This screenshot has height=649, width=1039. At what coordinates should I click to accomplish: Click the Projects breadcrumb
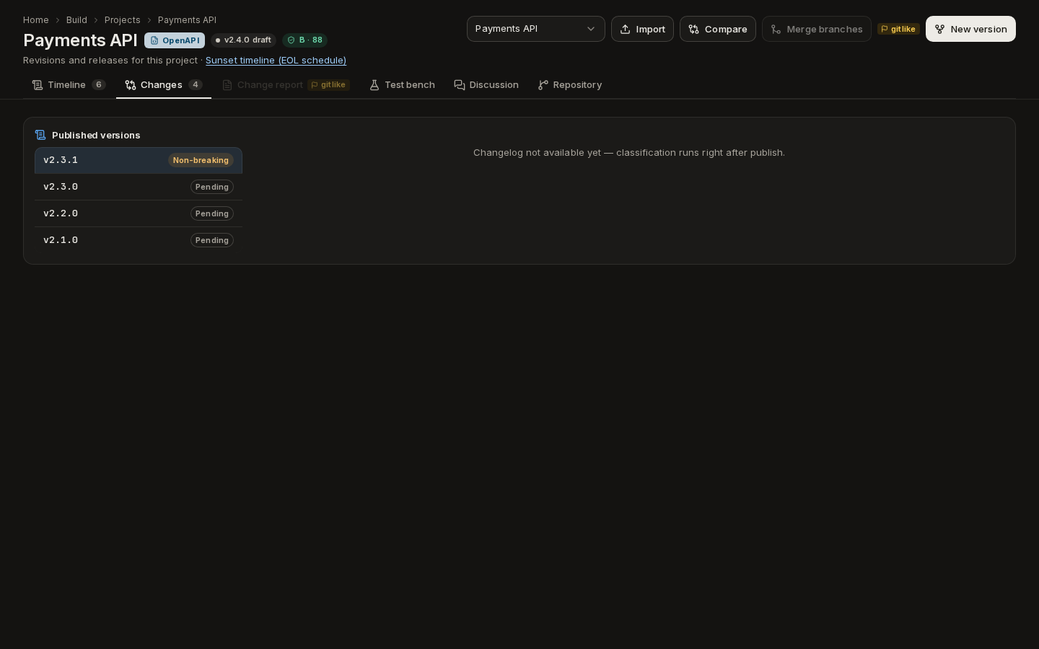click(122, 19)
